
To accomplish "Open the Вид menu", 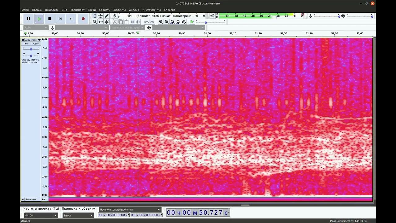I will (x=64, y=10).
